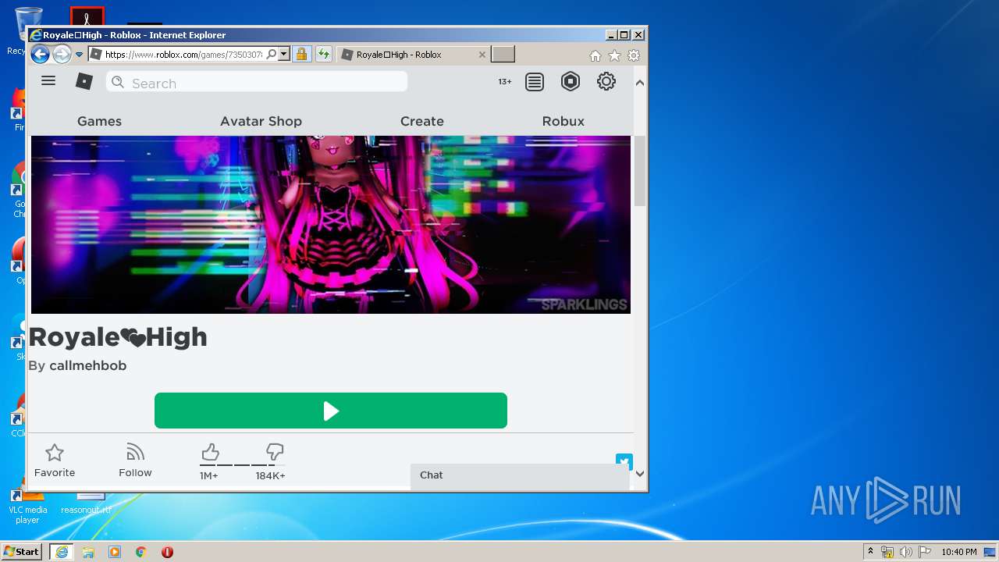Open Internet Explorer tools gear
This screenshot has height=562, width=999.
634,55
